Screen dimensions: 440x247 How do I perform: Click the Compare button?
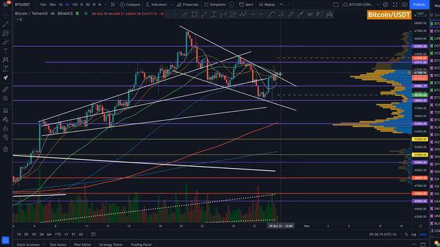coord(130,5)
